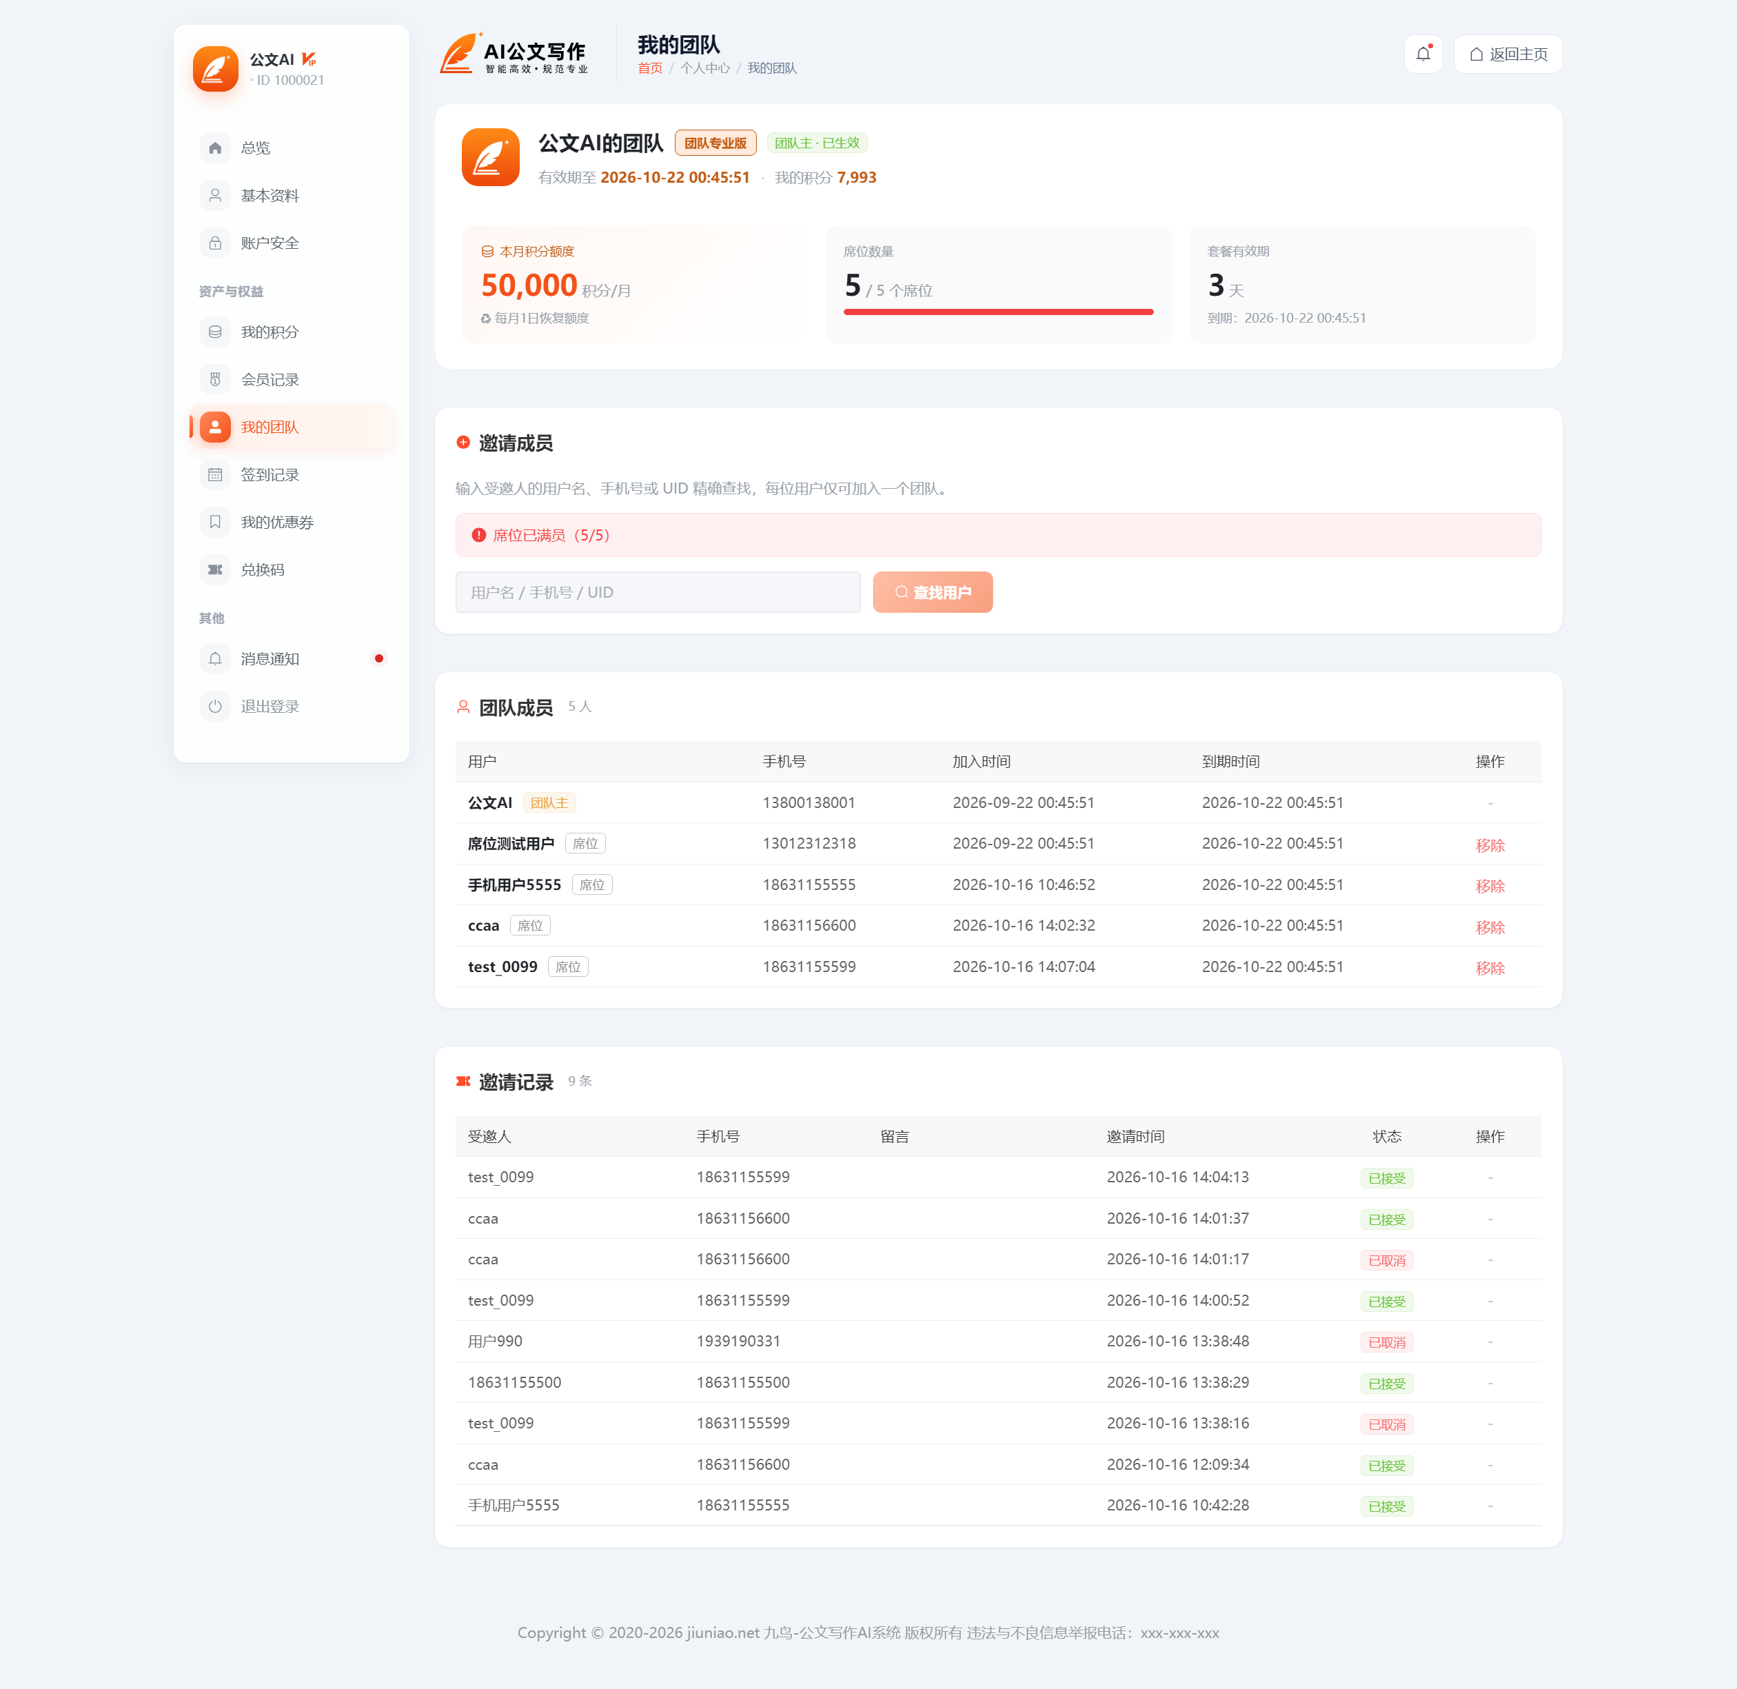Click the 团队主 tag next to 公文AI
The height and width of the screenshot is (1689, 1737).
coord(549,803)
